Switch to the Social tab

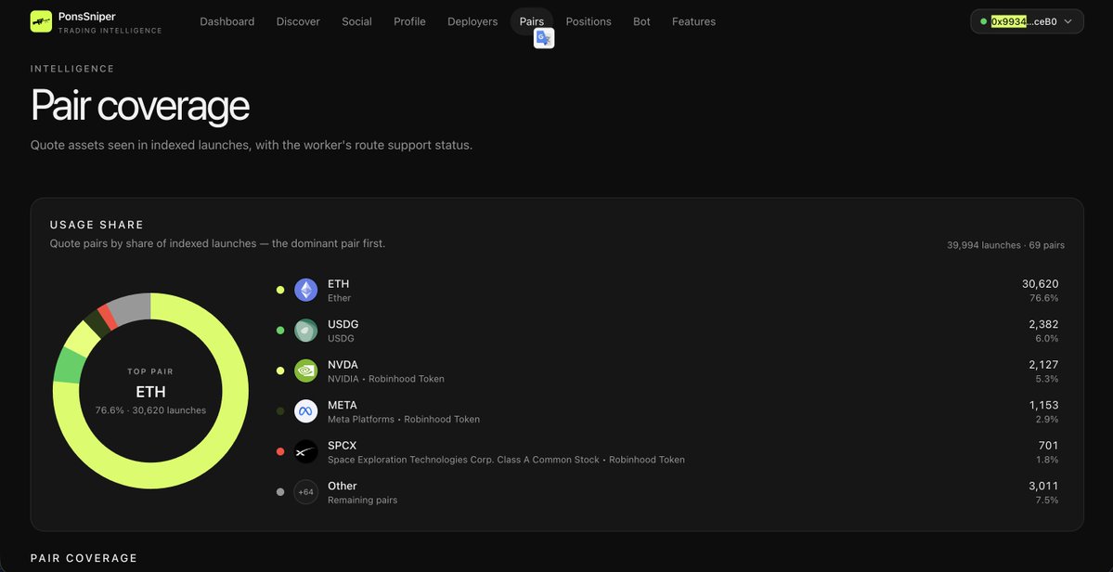point(356,21)
